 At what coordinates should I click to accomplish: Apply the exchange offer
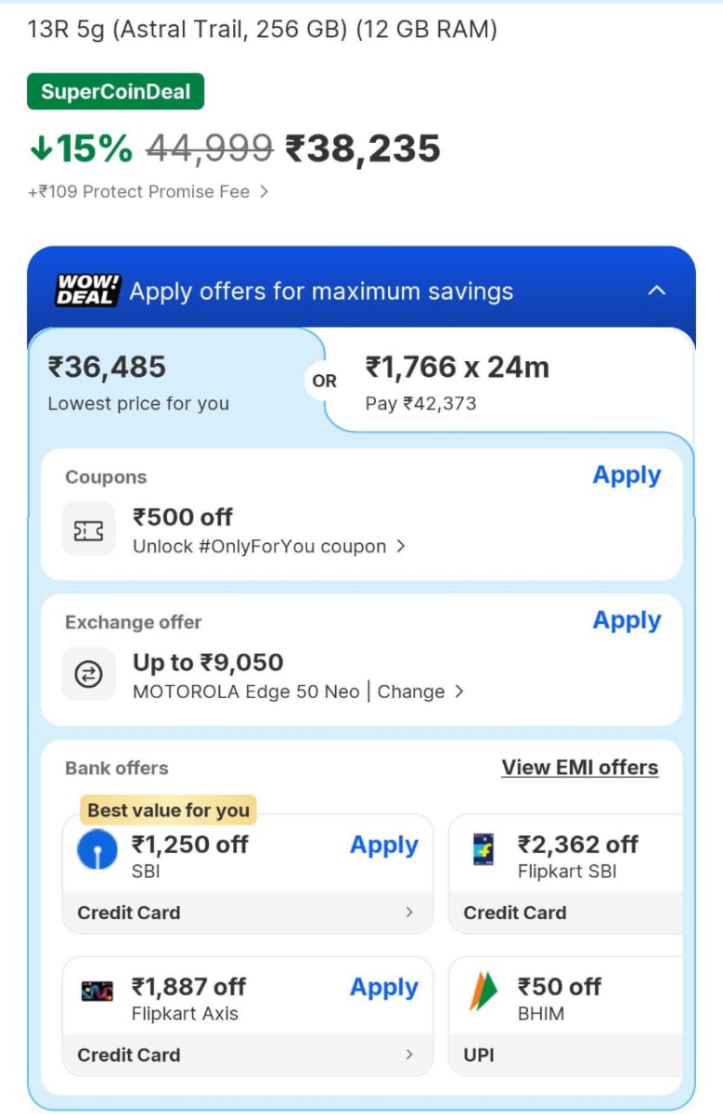pyautogui.click(x=626, y=620)
